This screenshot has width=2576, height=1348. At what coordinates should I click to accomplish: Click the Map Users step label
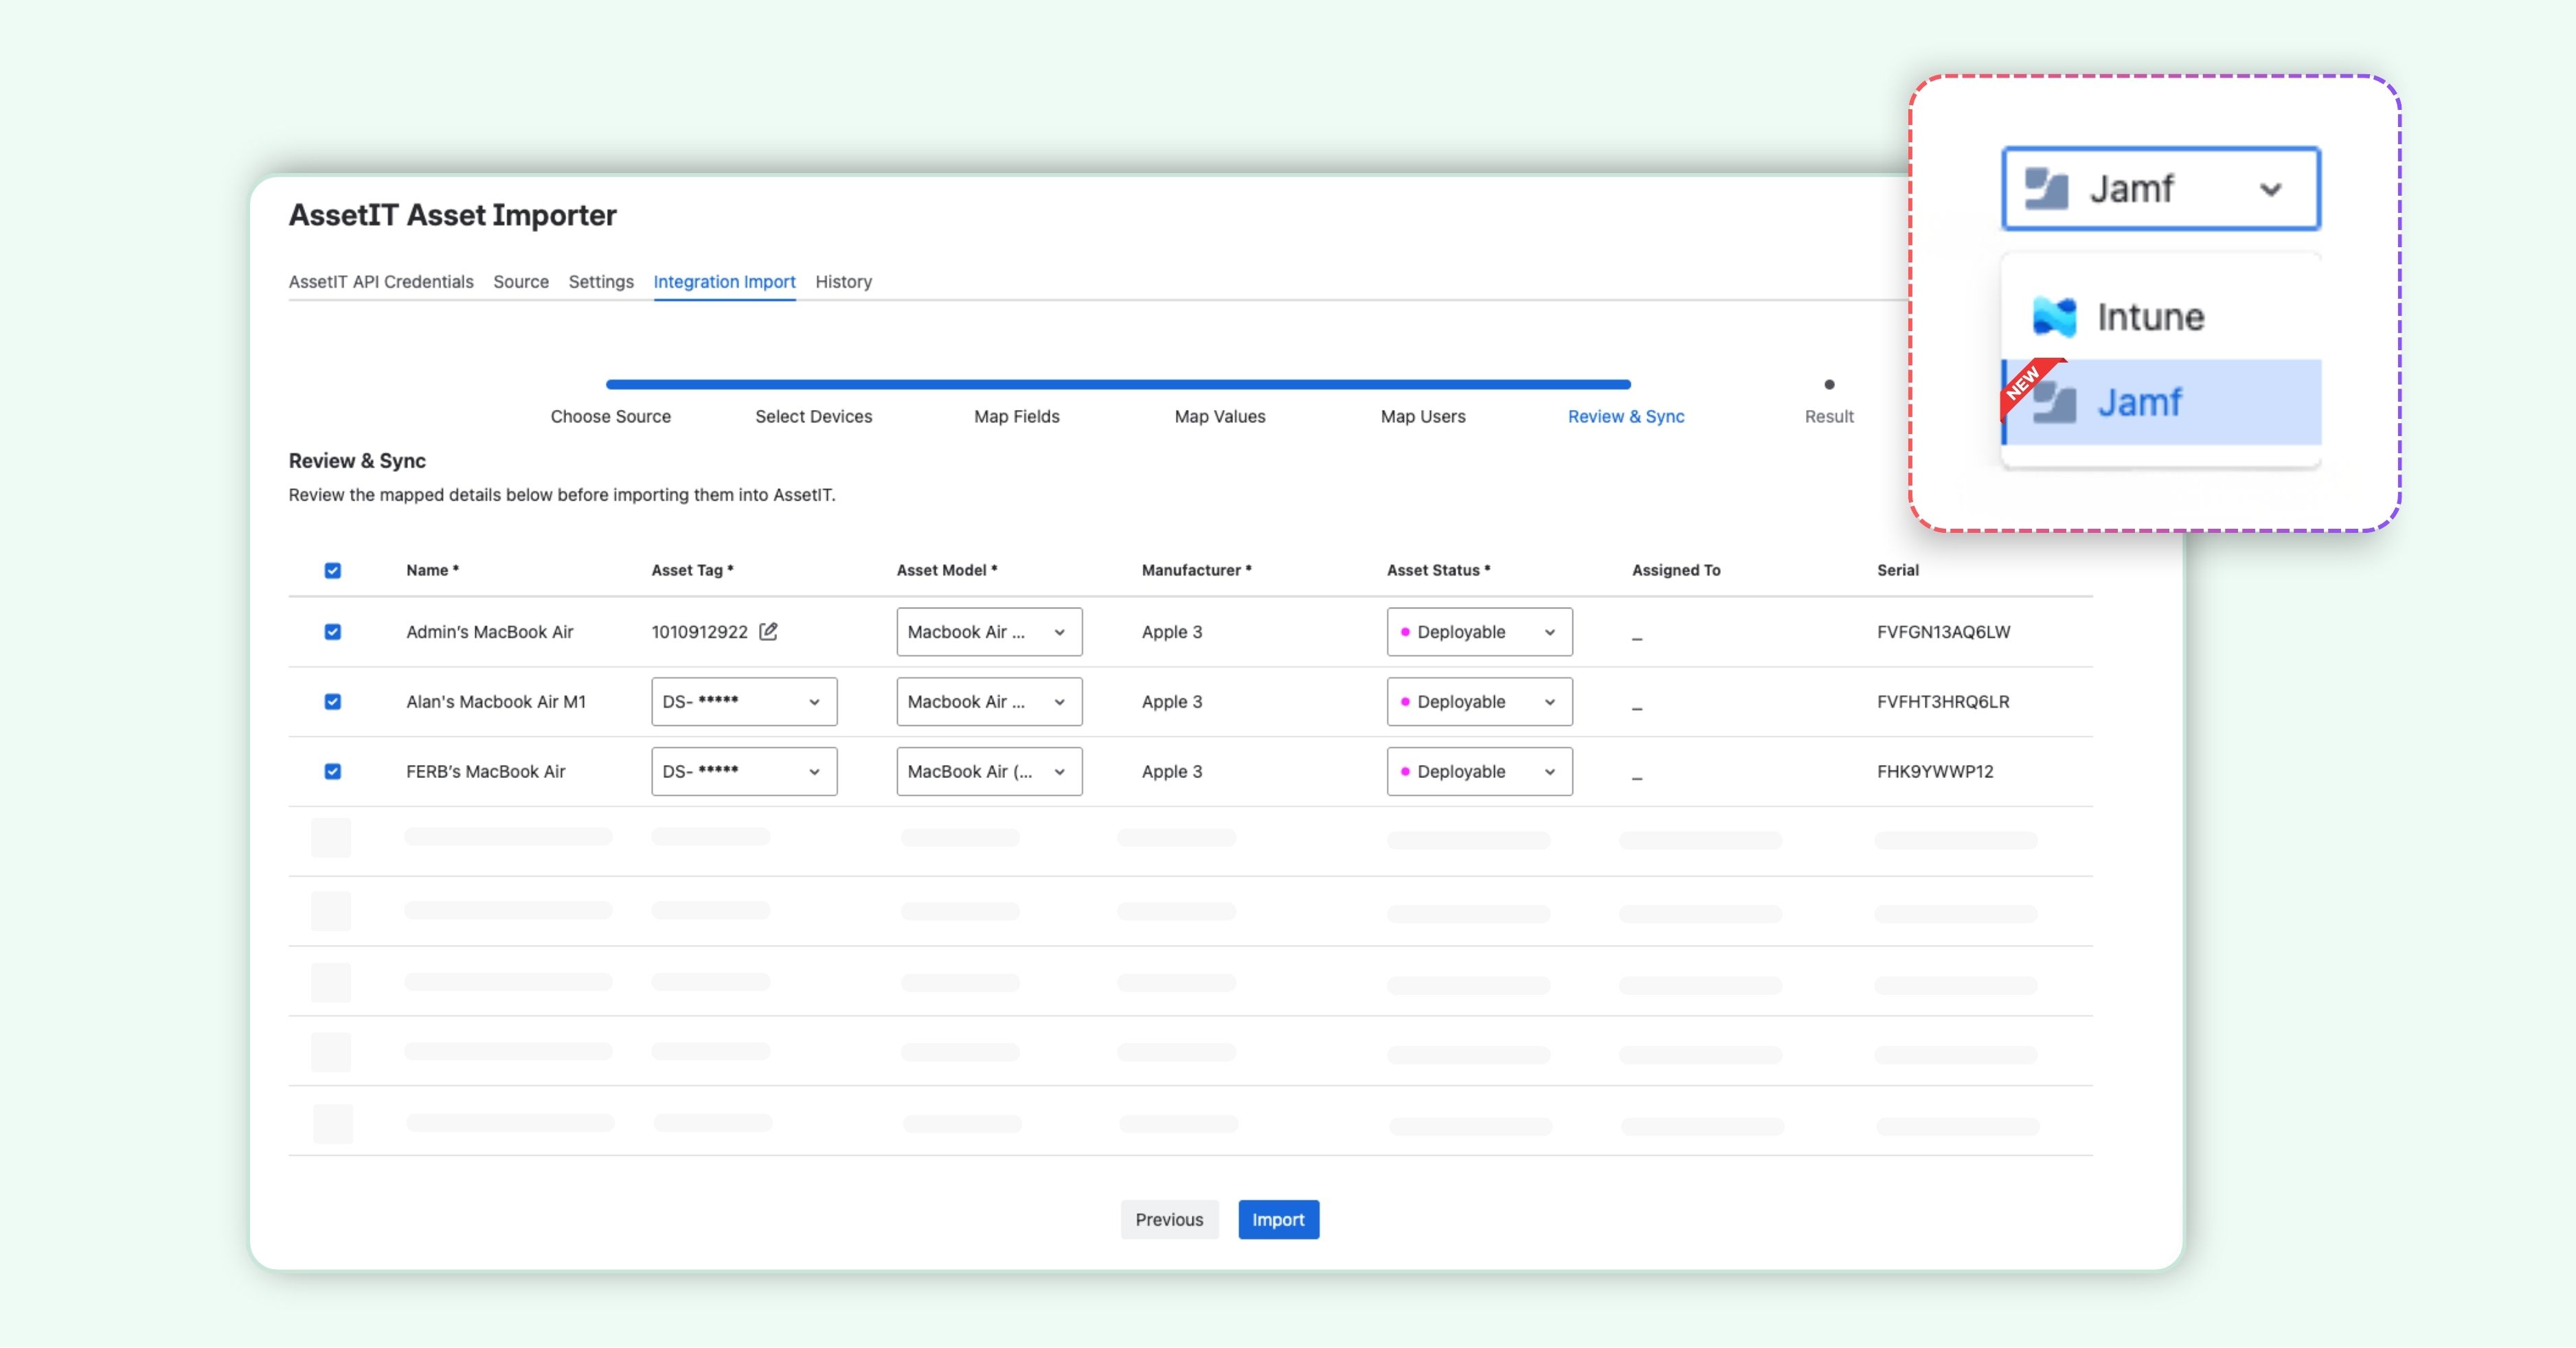click(x=1423, y=417)
